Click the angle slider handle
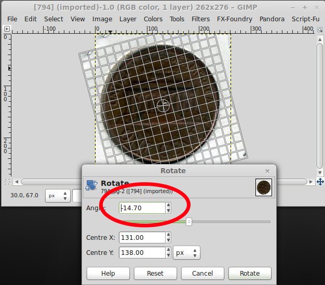Screen dimensions: 325x285 click(188, 222)
